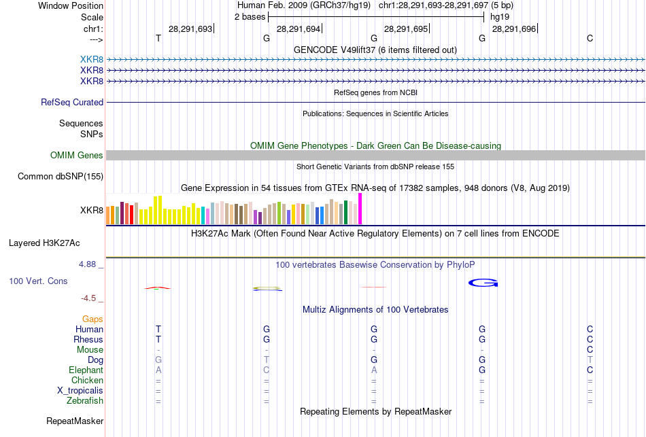The height and width of the screenshot is (437, 646).
Task: Select the Scale track label
Action: point(92,17)
